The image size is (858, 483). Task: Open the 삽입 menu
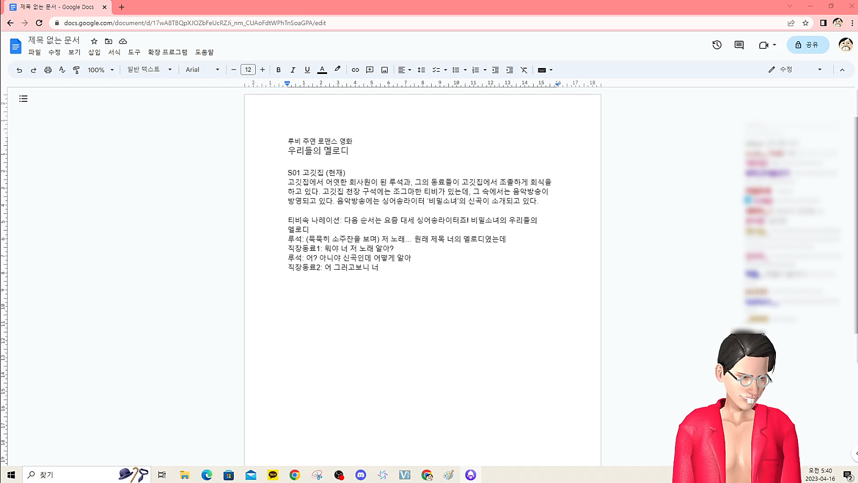point(94,52)
